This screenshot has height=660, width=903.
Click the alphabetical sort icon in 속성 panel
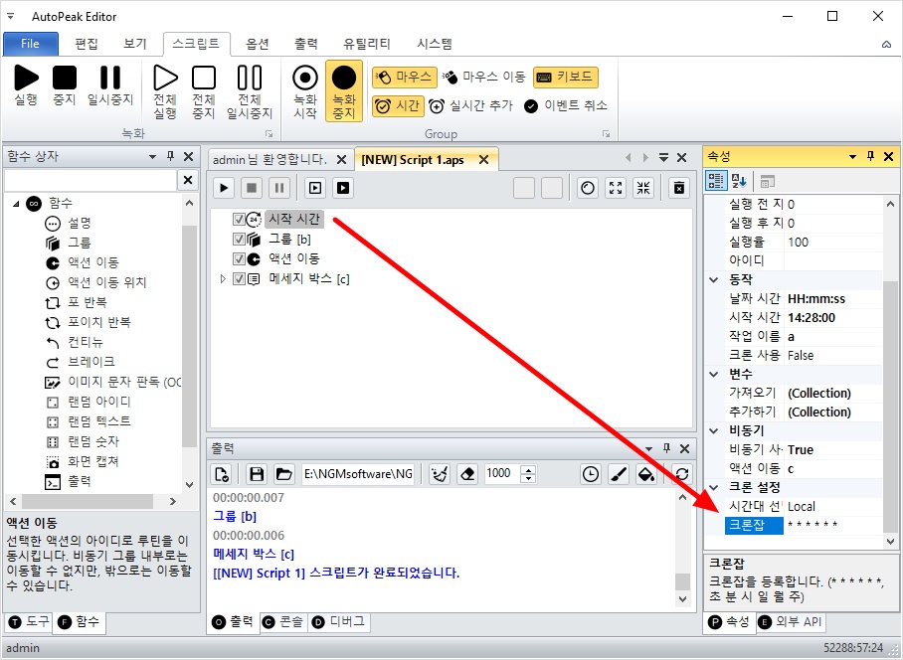coord(738,181)
